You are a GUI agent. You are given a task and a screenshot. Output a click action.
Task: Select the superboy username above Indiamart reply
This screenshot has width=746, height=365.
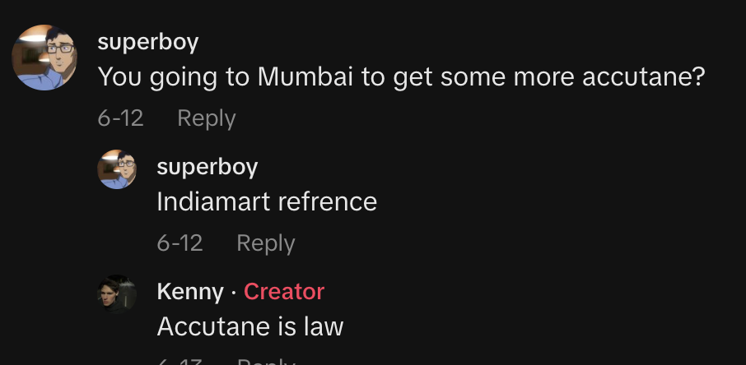[207, 167]
